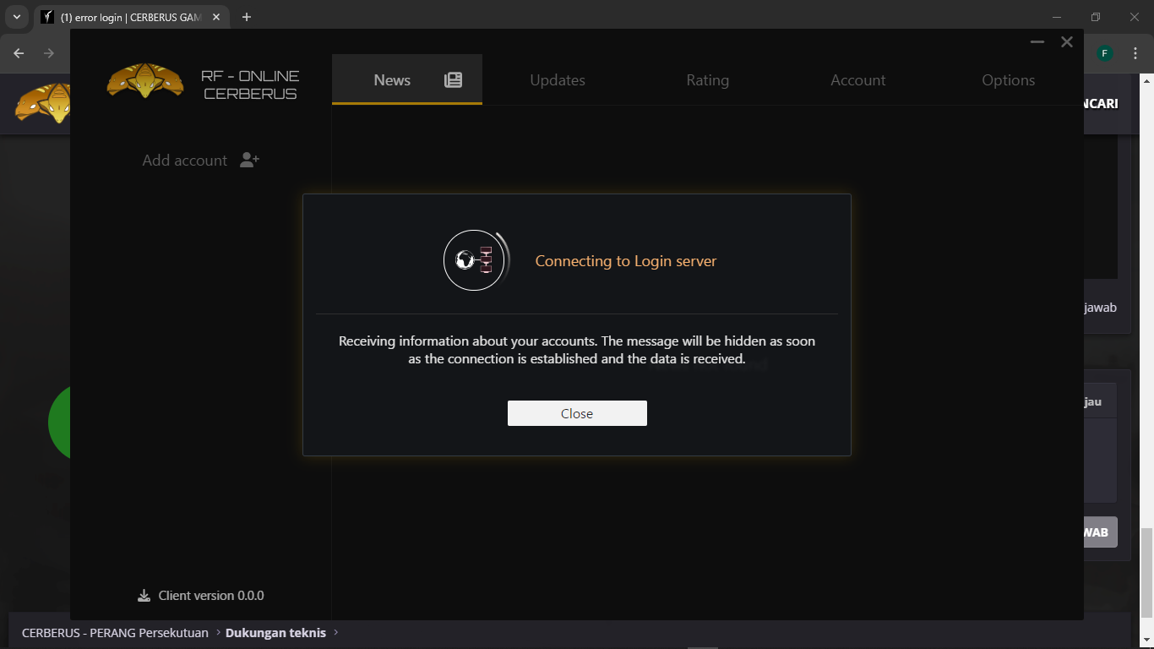Viewport: 1154px width, 649px height.
Task: Click the add-user icon beside Add account
Action: pyautogui.click(x=249, y=160)
